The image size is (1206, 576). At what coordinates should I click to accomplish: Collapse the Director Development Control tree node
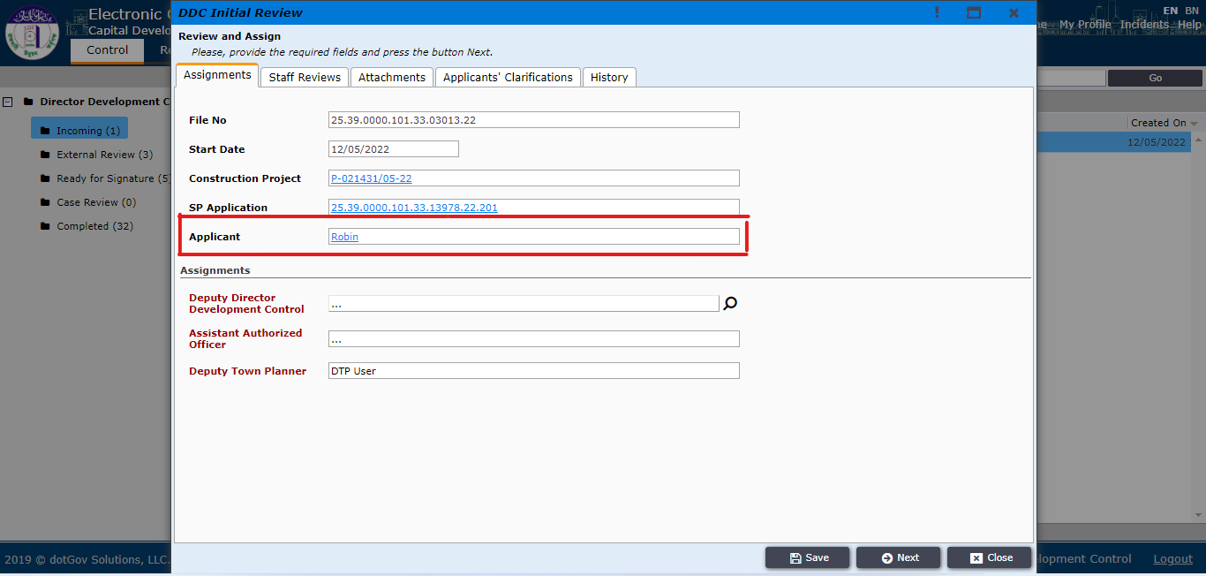(8, 102)
